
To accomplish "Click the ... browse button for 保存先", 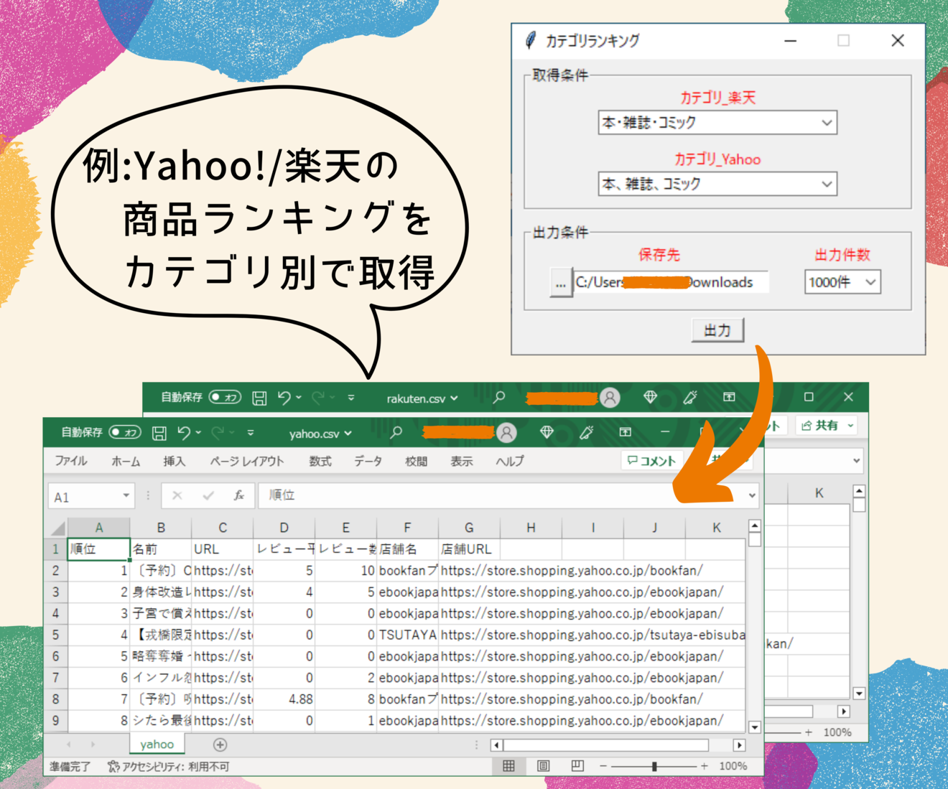I will click(561, 283).
